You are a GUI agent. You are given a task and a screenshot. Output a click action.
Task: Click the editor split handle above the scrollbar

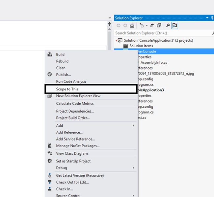(109, 24)
